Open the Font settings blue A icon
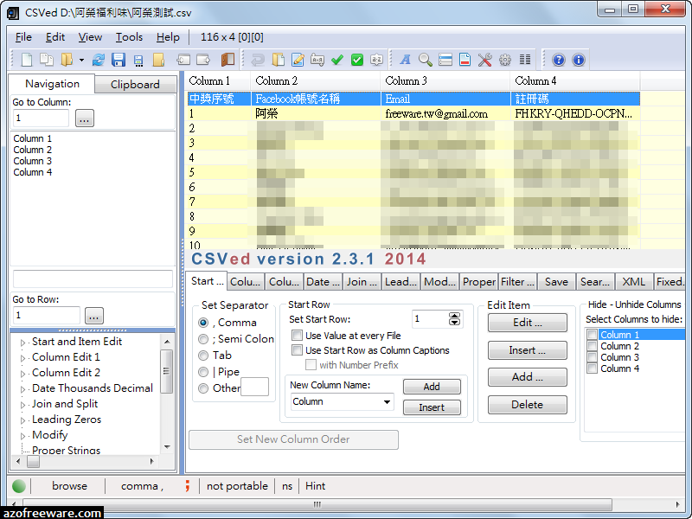Image resolution: width=692 pixels, height=519 pixels. (405, 60)
